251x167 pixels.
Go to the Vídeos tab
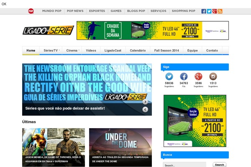point(91,51)
